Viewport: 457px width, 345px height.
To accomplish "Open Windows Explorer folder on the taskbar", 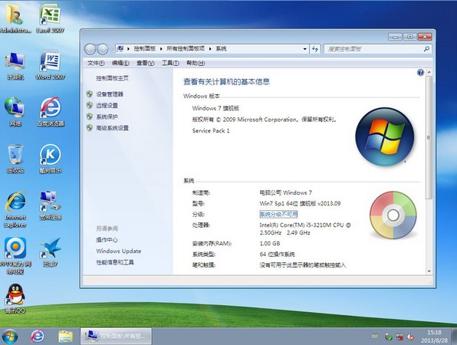I will tap(66, 337).
